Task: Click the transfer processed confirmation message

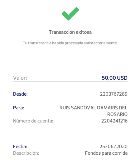Action: click(x=70, y=43)
